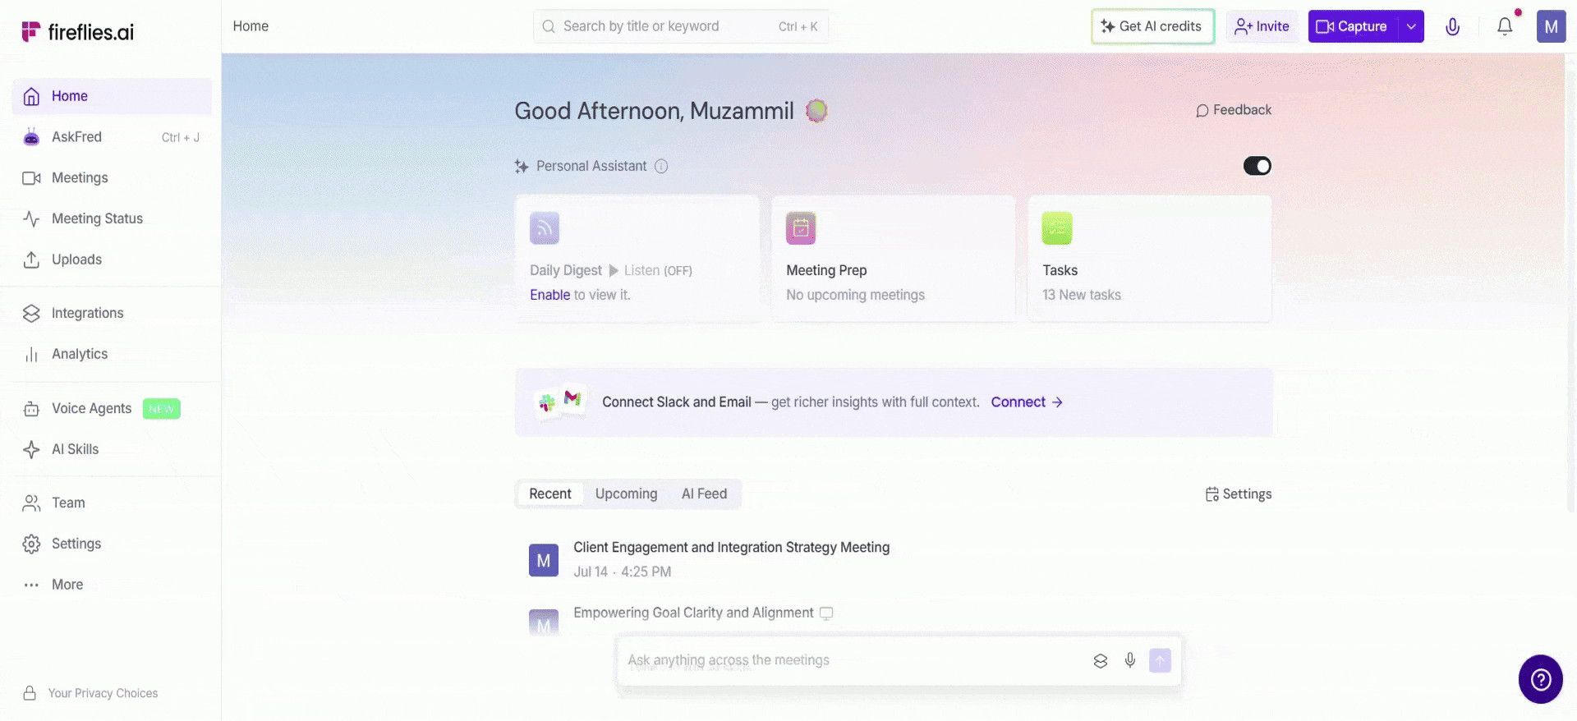Click microphone icon in ask bar
Viewport: 1577px width, 721px height.
pyautogui.click(x=1130, y=660)
